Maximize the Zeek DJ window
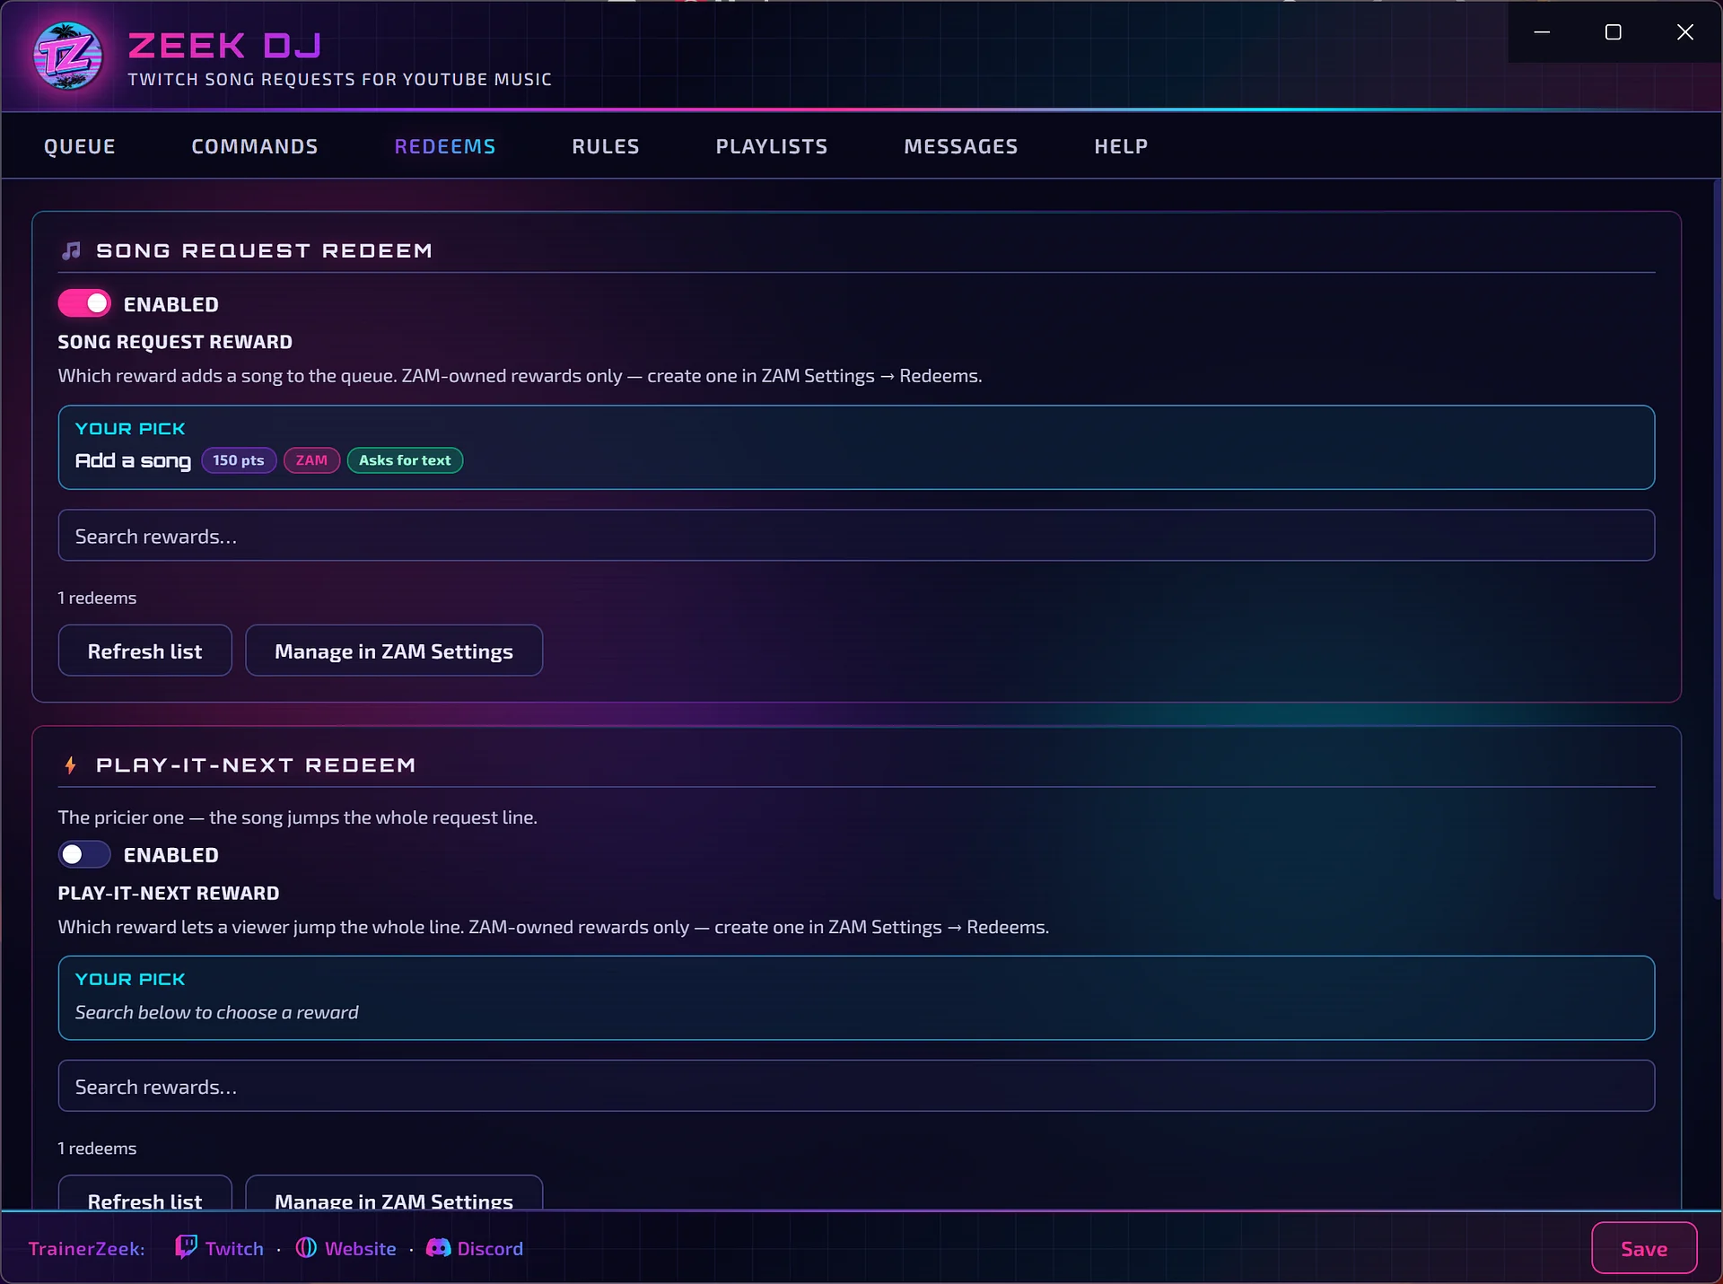 [1613, 31]
